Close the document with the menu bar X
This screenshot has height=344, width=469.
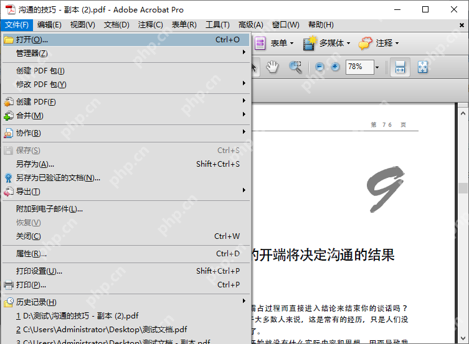click(462, 25)
